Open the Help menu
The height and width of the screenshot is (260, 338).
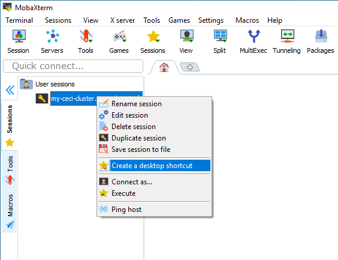pyautogui.click(x=274, y=20)
